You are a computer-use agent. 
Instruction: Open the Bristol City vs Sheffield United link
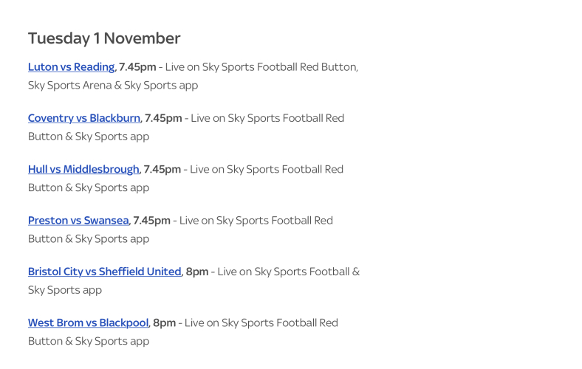[104, 272]
